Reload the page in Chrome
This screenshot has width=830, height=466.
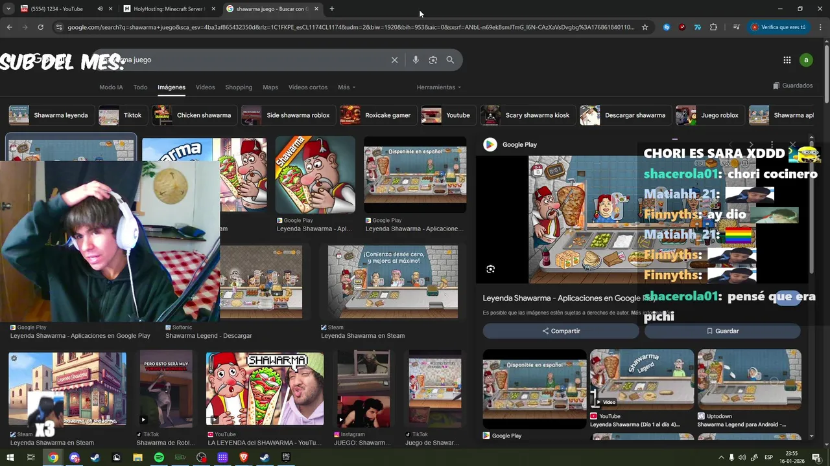tap(40, 27)
